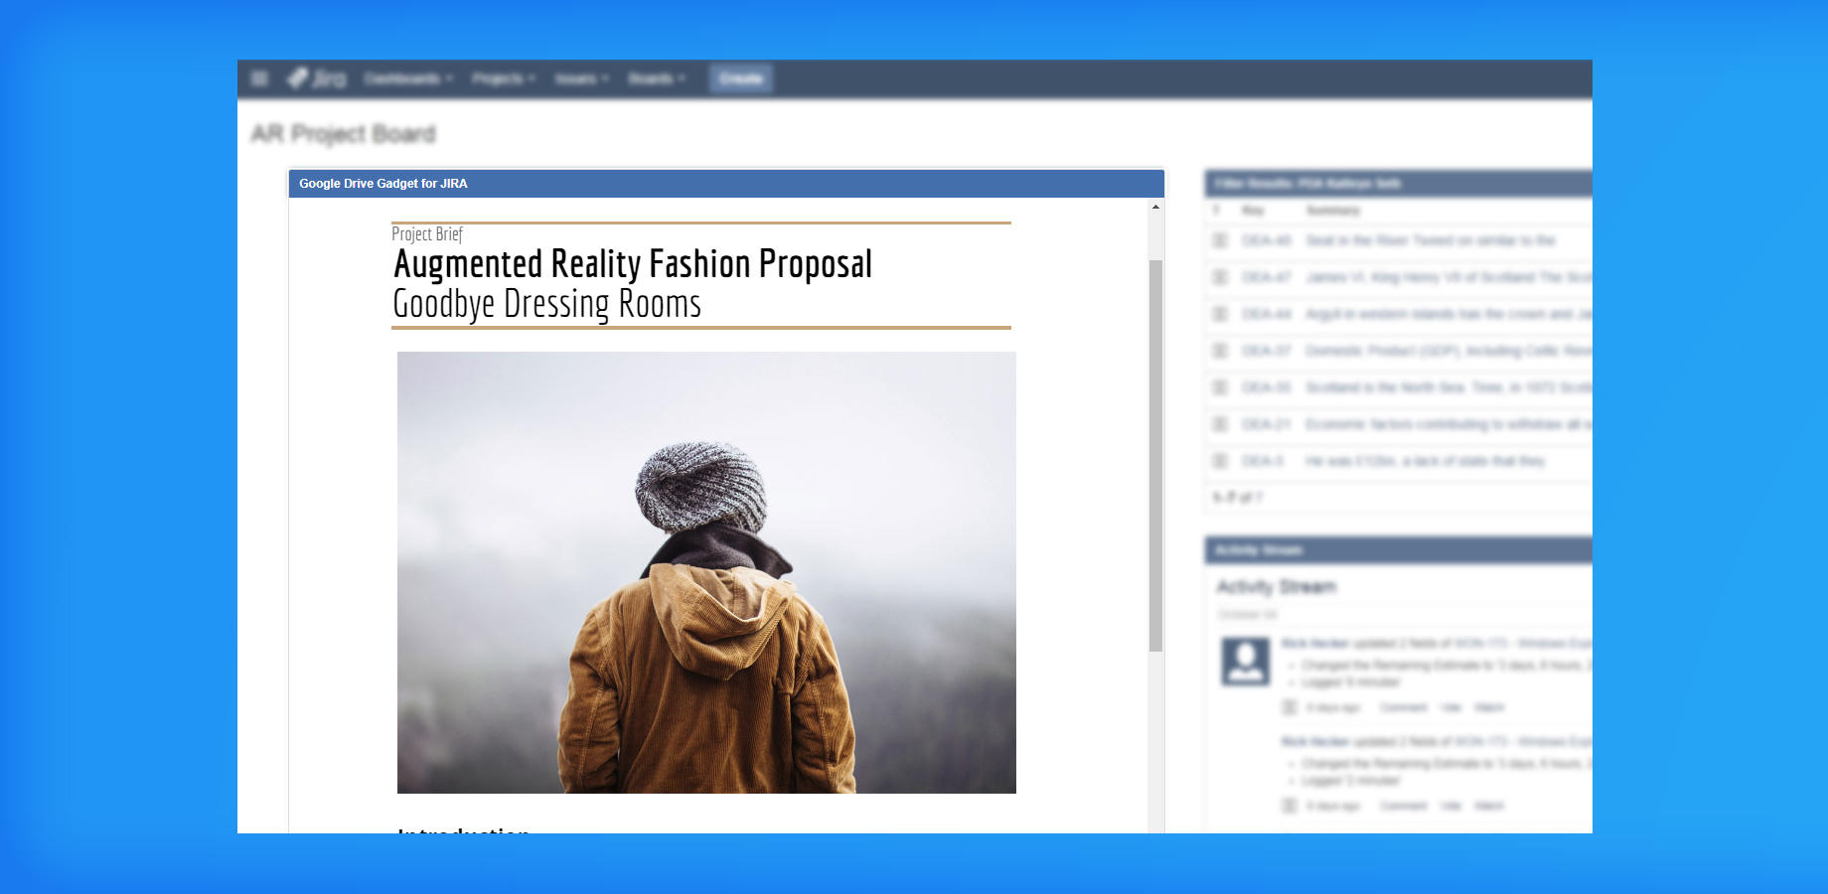Screen dimensions: 1828x894
Task: Expand the Projects dropdown menu
Action: (x=503, y=78)
